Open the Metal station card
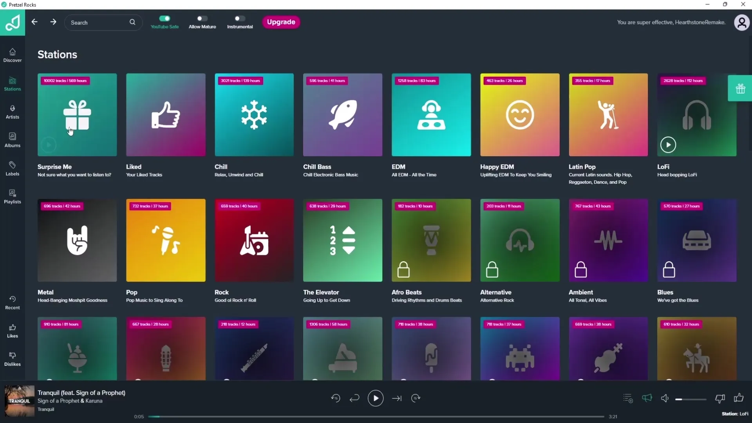Screen dimensions: 752x423 tap(77, 240)
